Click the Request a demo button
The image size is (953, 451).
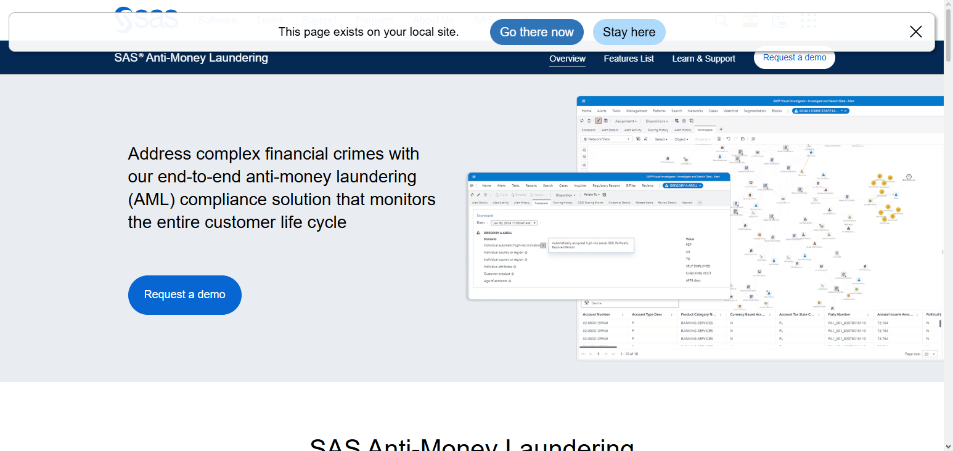pos(185,295)
